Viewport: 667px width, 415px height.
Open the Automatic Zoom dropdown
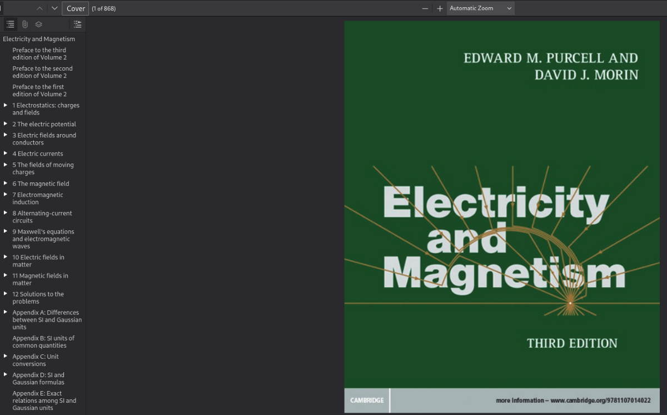pyautogui.click(x=480, y=8)
